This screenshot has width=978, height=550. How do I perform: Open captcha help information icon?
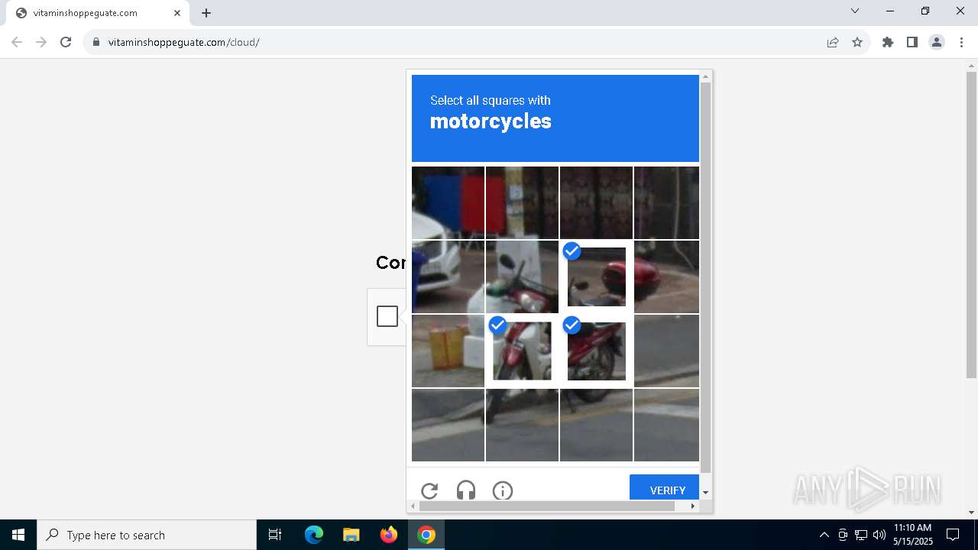pos(503,490)
